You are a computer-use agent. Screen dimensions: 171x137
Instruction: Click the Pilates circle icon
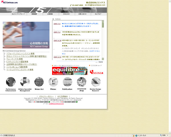coord(53,82)
